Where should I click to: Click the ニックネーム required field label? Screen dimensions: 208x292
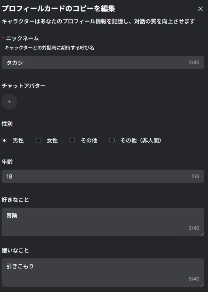point(22,38)
